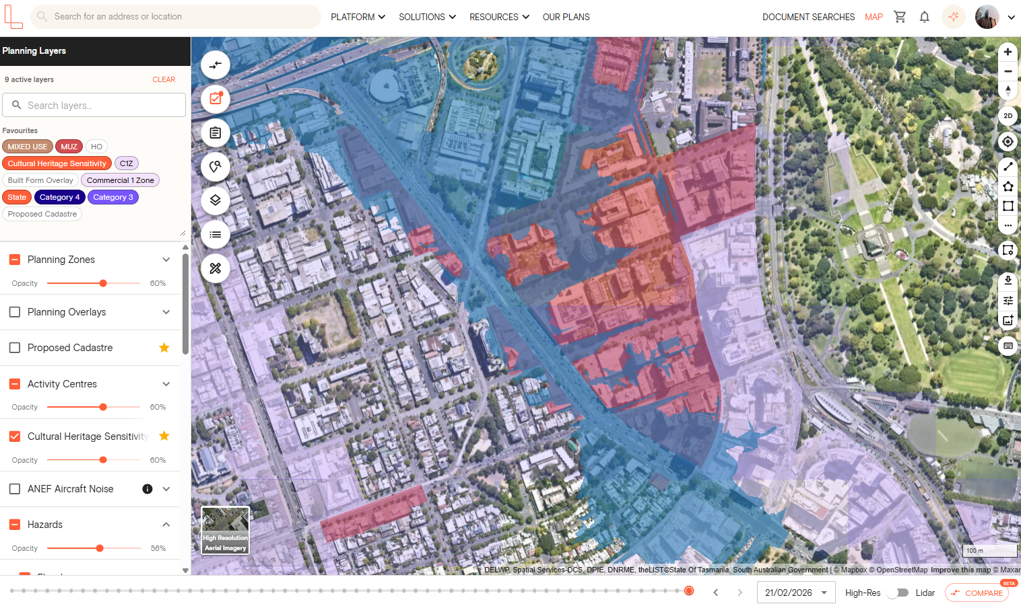This screenshot has height=606, width=1021.
Task: Open notifications bell
Action: [x=925, y=17]
